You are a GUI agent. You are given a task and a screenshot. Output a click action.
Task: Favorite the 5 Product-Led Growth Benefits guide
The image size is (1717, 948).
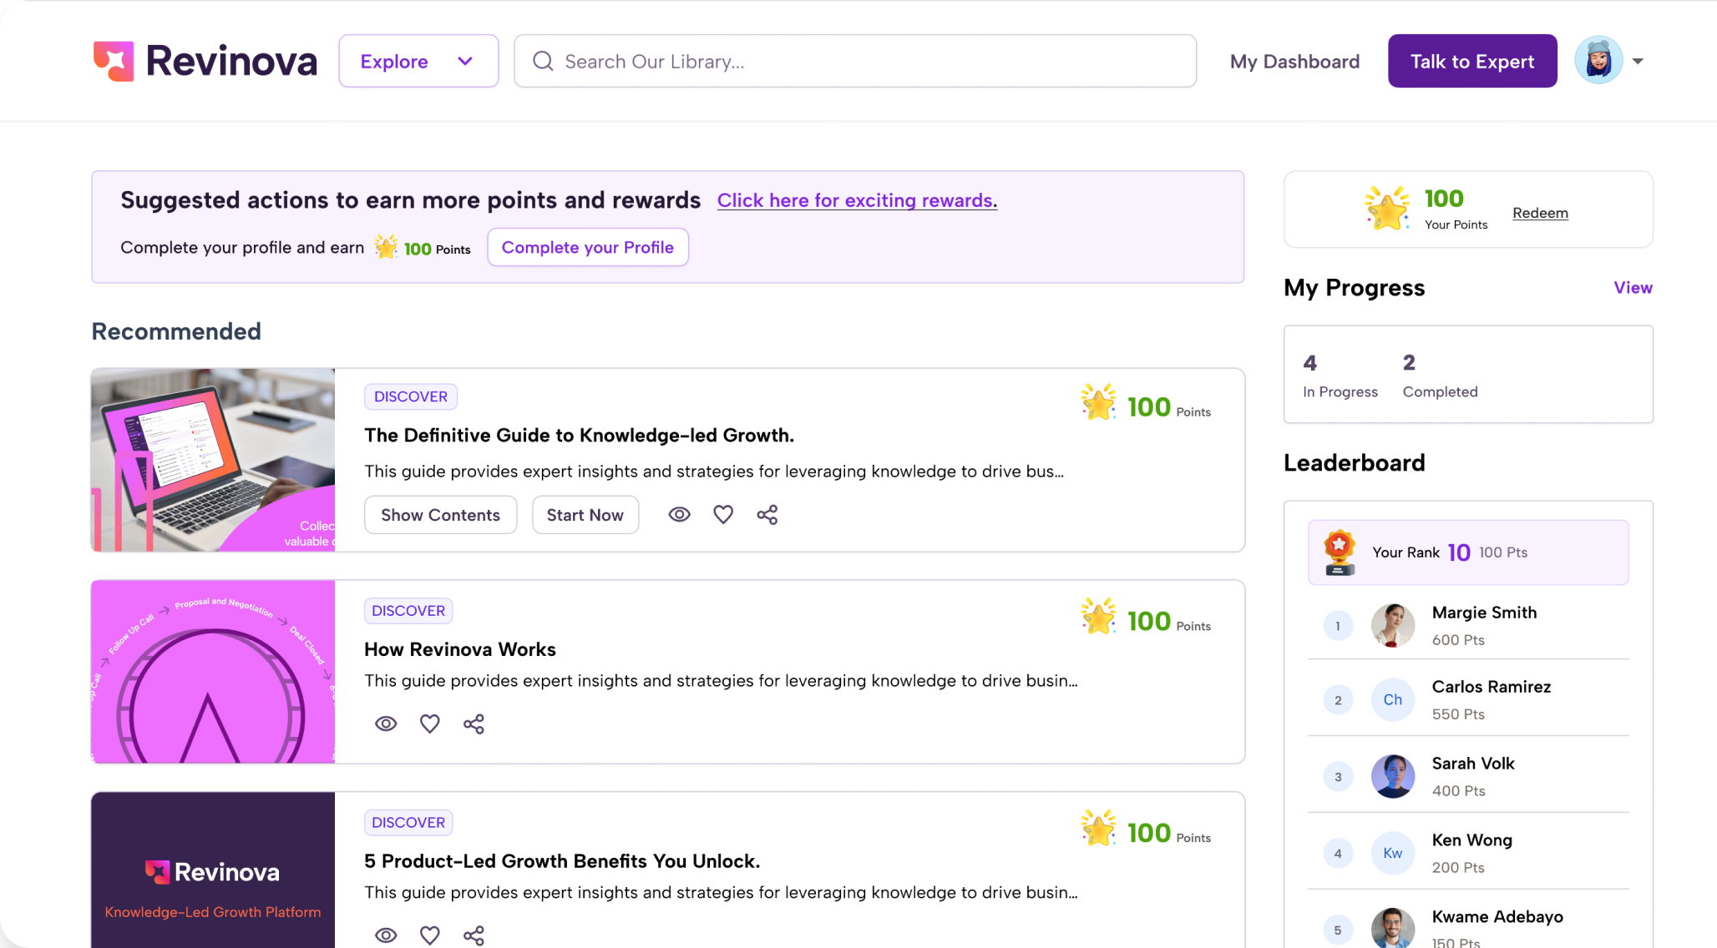[430, 935]
